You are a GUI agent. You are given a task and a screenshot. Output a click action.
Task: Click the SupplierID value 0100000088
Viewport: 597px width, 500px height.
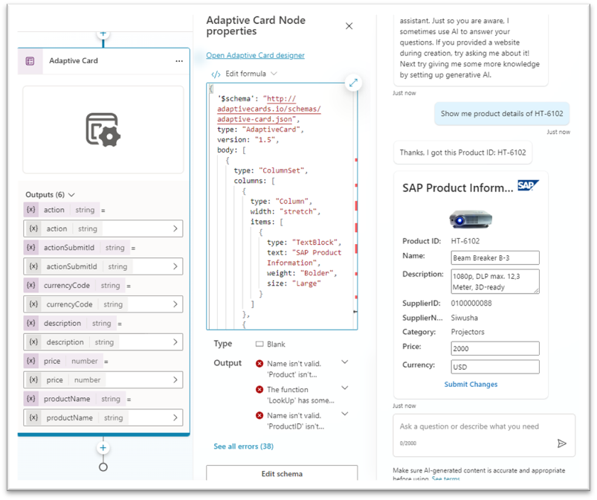[471, 304]
